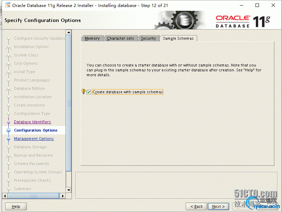The height and width of the screenshot is (212, 282).
Task: Click the Database Identifiers step bullet icon
Action: point(8,122)
